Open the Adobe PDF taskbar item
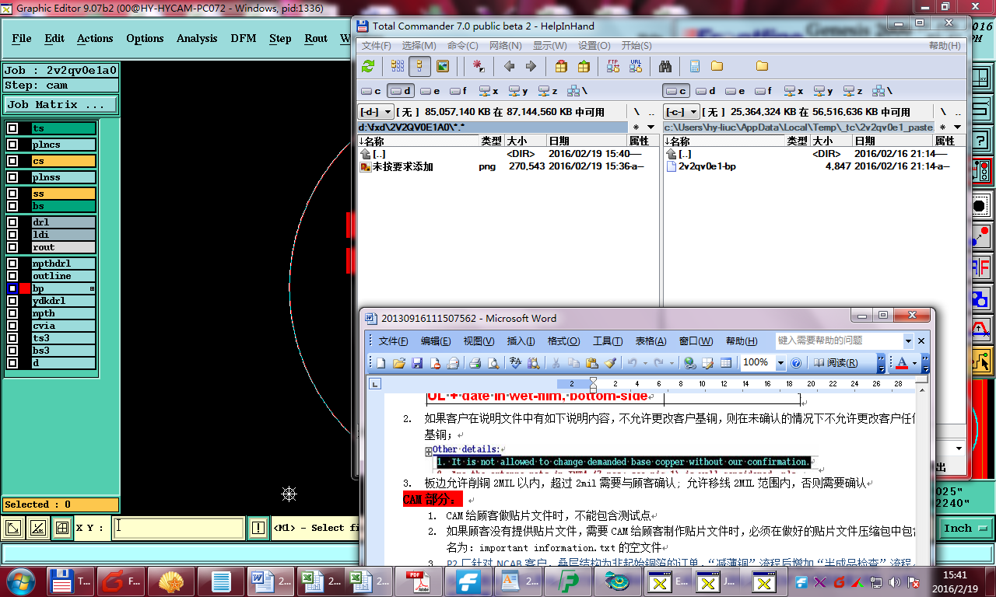Screen dimensions: 996x597 click(x=418, y=581)
